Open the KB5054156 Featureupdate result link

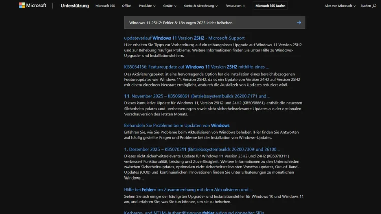click(x=196, y=67)
